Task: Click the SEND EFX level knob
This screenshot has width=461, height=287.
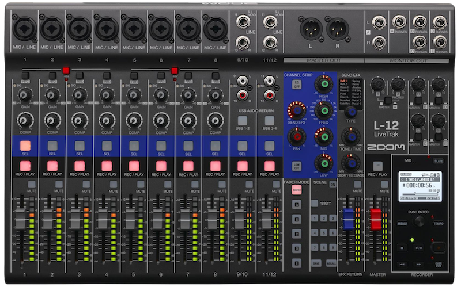Action: [x=297, y=110]
